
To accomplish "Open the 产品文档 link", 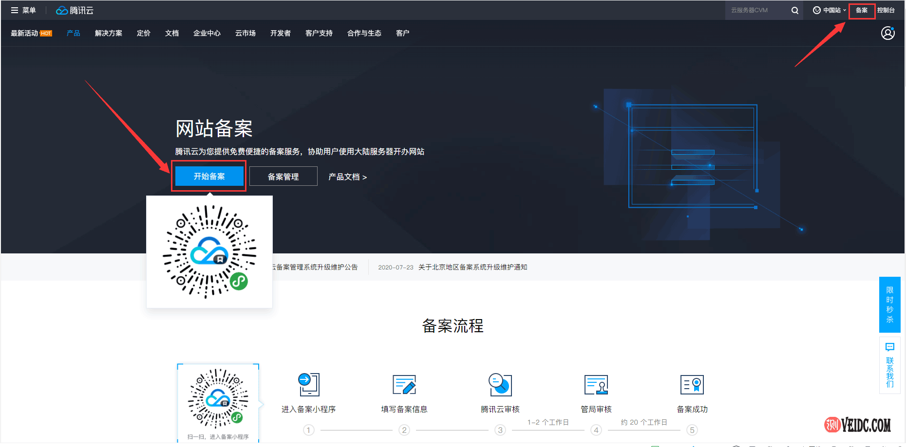I will pos(347,177).
